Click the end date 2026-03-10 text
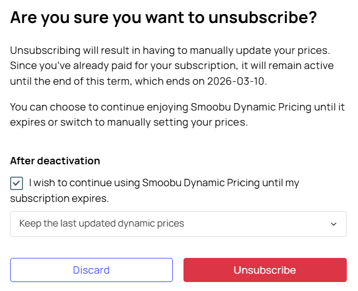This screenshot has width=358, height=291. (237, 81)
